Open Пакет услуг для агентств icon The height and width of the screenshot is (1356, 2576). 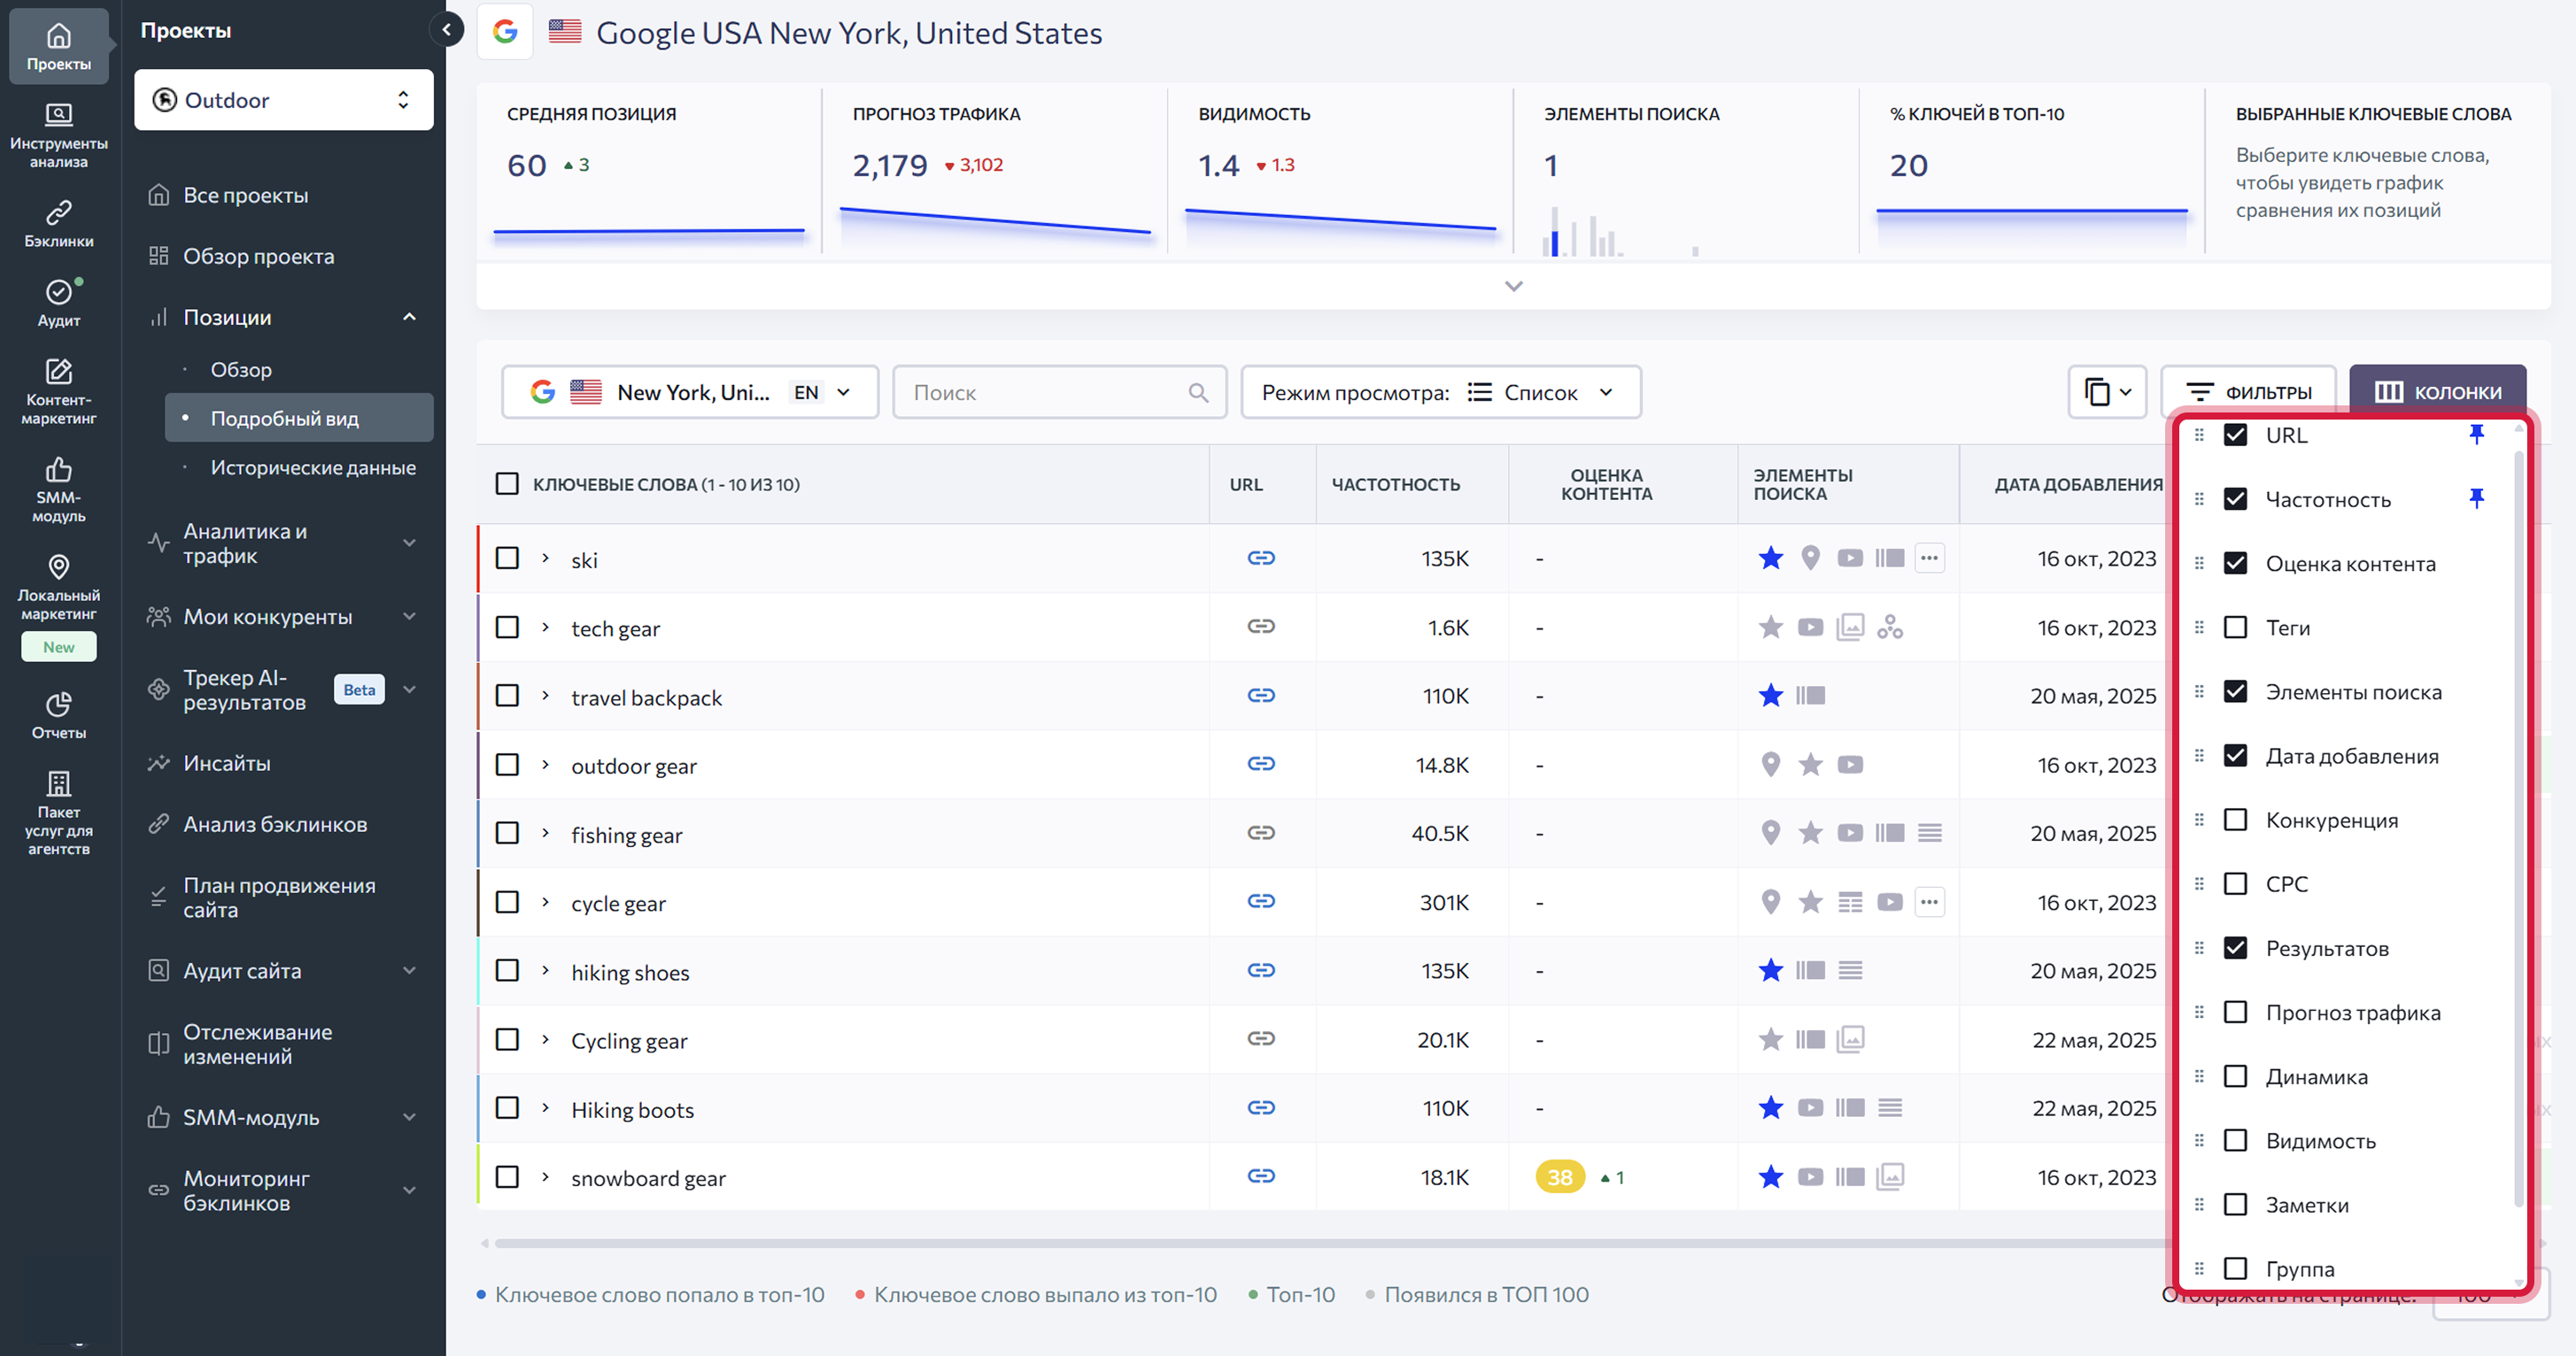click(x=58, y=813)
